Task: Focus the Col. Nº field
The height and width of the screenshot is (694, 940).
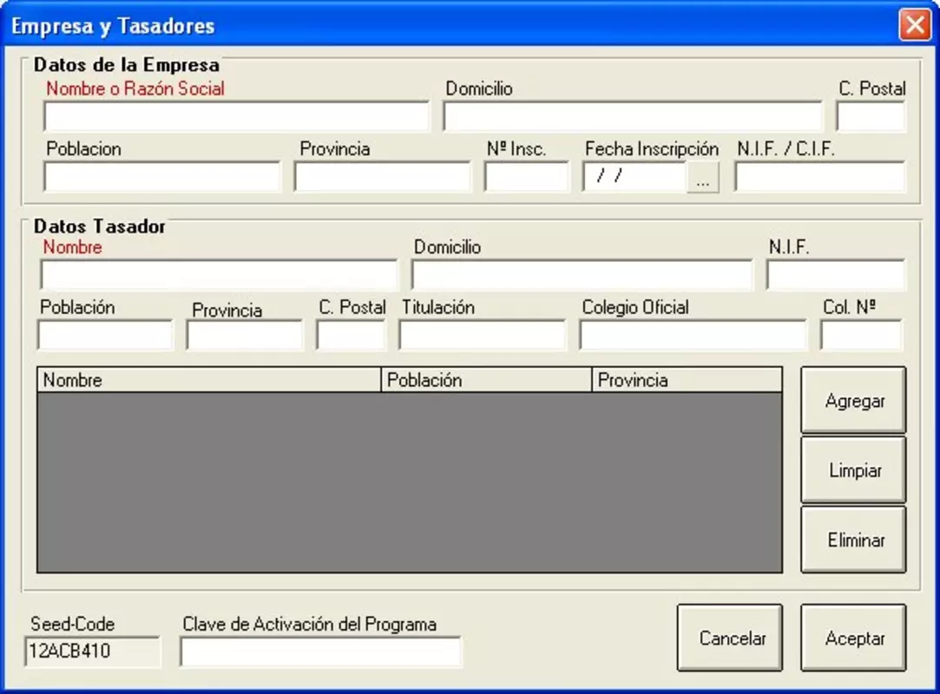Action: tap(862, 335)
